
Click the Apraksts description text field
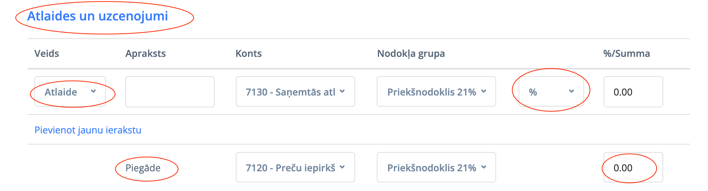pyautogui.click(x=170, y=92)
